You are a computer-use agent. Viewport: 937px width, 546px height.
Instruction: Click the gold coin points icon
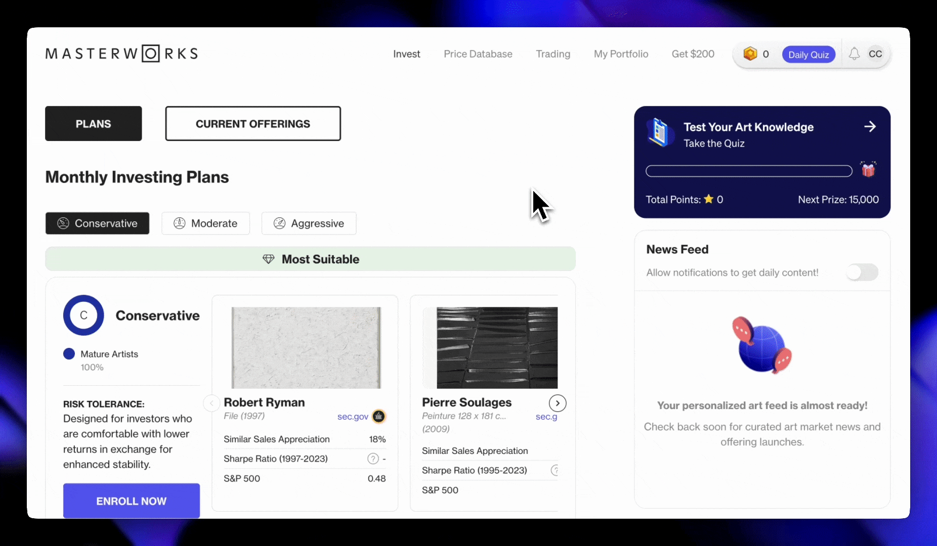coord(750,54)
